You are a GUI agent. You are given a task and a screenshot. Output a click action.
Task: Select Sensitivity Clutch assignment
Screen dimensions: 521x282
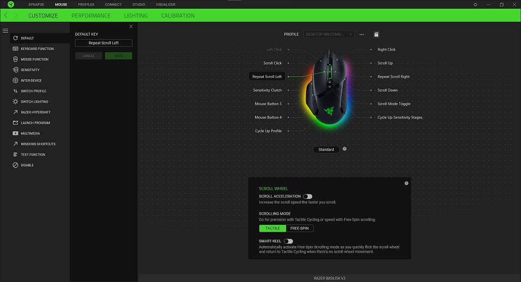coord(268,91)
